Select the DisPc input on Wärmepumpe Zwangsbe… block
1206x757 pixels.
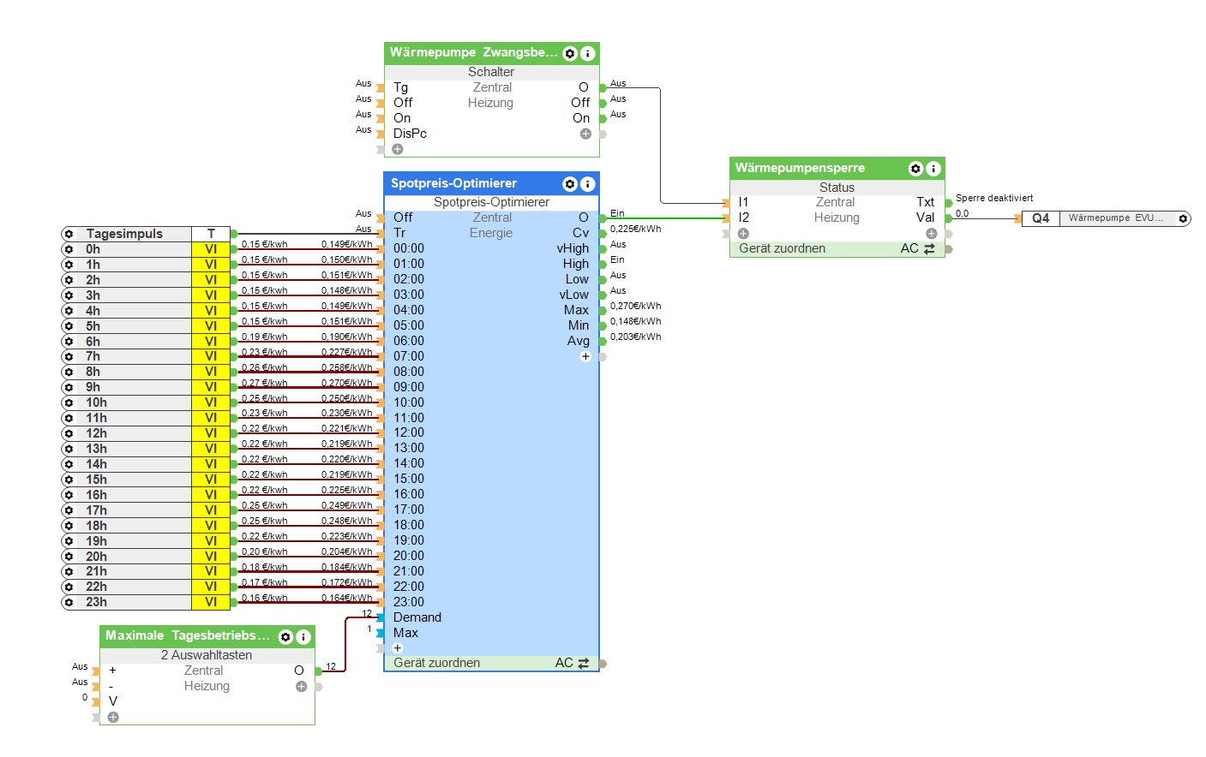pos(410,134)
